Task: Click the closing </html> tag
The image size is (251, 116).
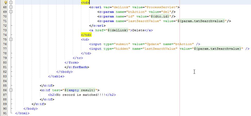Action: (x=22, y=113)
